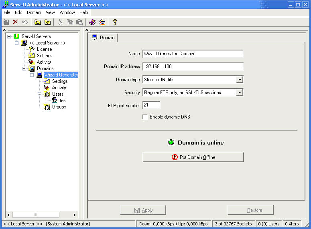Enable dynamic DNS checkbox
The image size is (311, 229).
[145, 117]
